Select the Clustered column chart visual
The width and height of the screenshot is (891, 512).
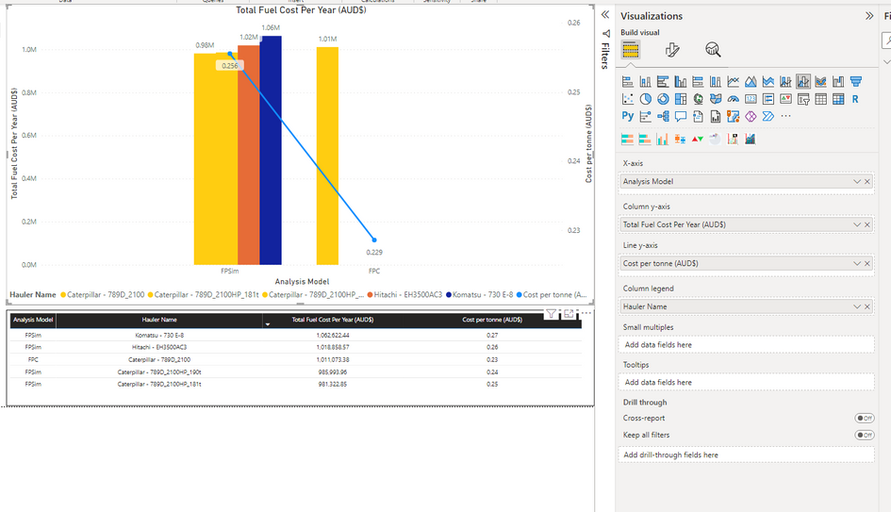[x=680, y=82]
